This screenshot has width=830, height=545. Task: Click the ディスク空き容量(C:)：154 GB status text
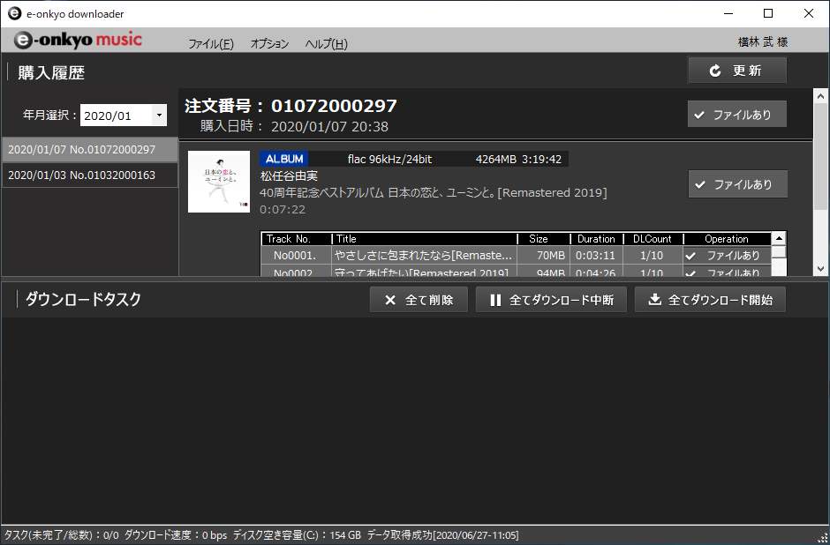tap(297, 535)
